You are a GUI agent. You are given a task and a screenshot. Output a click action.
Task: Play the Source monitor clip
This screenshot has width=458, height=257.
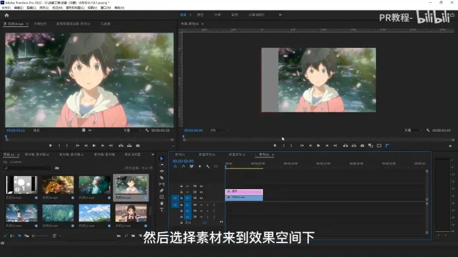pos(94,145)
